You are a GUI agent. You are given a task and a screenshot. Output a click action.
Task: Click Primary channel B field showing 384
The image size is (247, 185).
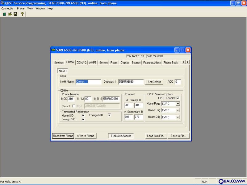click(139, 105)
